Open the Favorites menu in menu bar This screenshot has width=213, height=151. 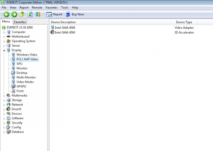coord(52,8)
